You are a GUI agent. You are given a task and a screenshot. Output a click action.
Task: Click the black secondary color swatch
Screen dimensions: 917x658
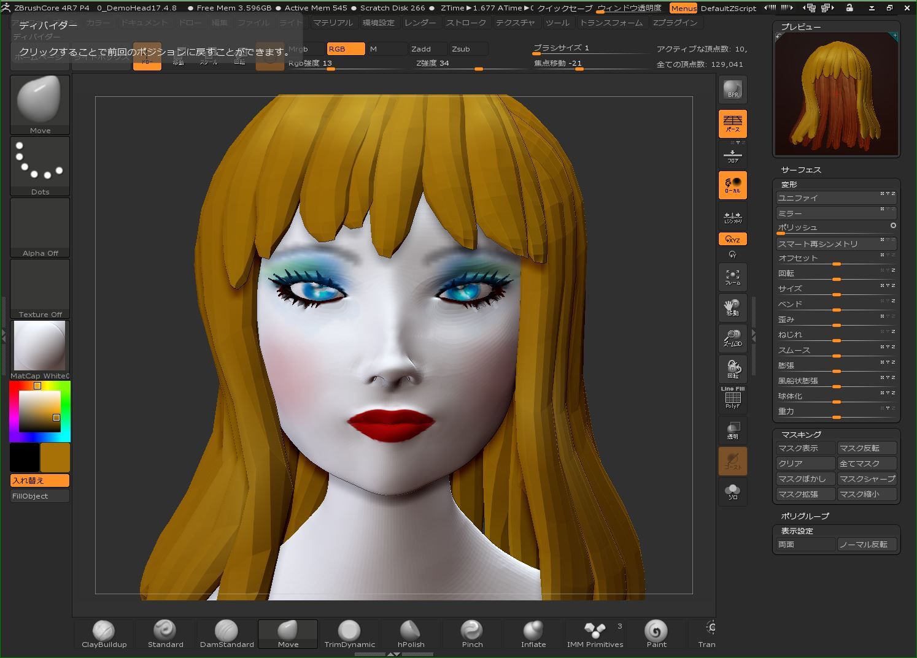24,457
